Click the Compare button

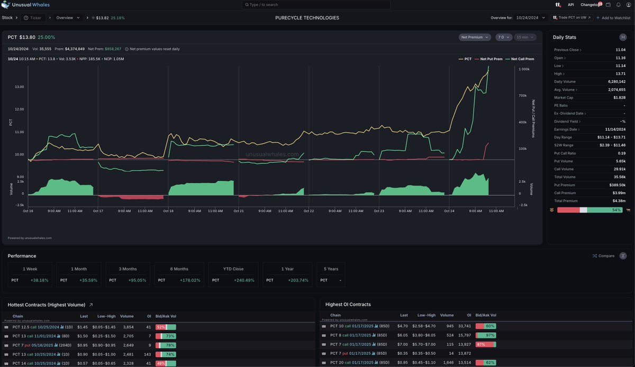pos(604,256)
